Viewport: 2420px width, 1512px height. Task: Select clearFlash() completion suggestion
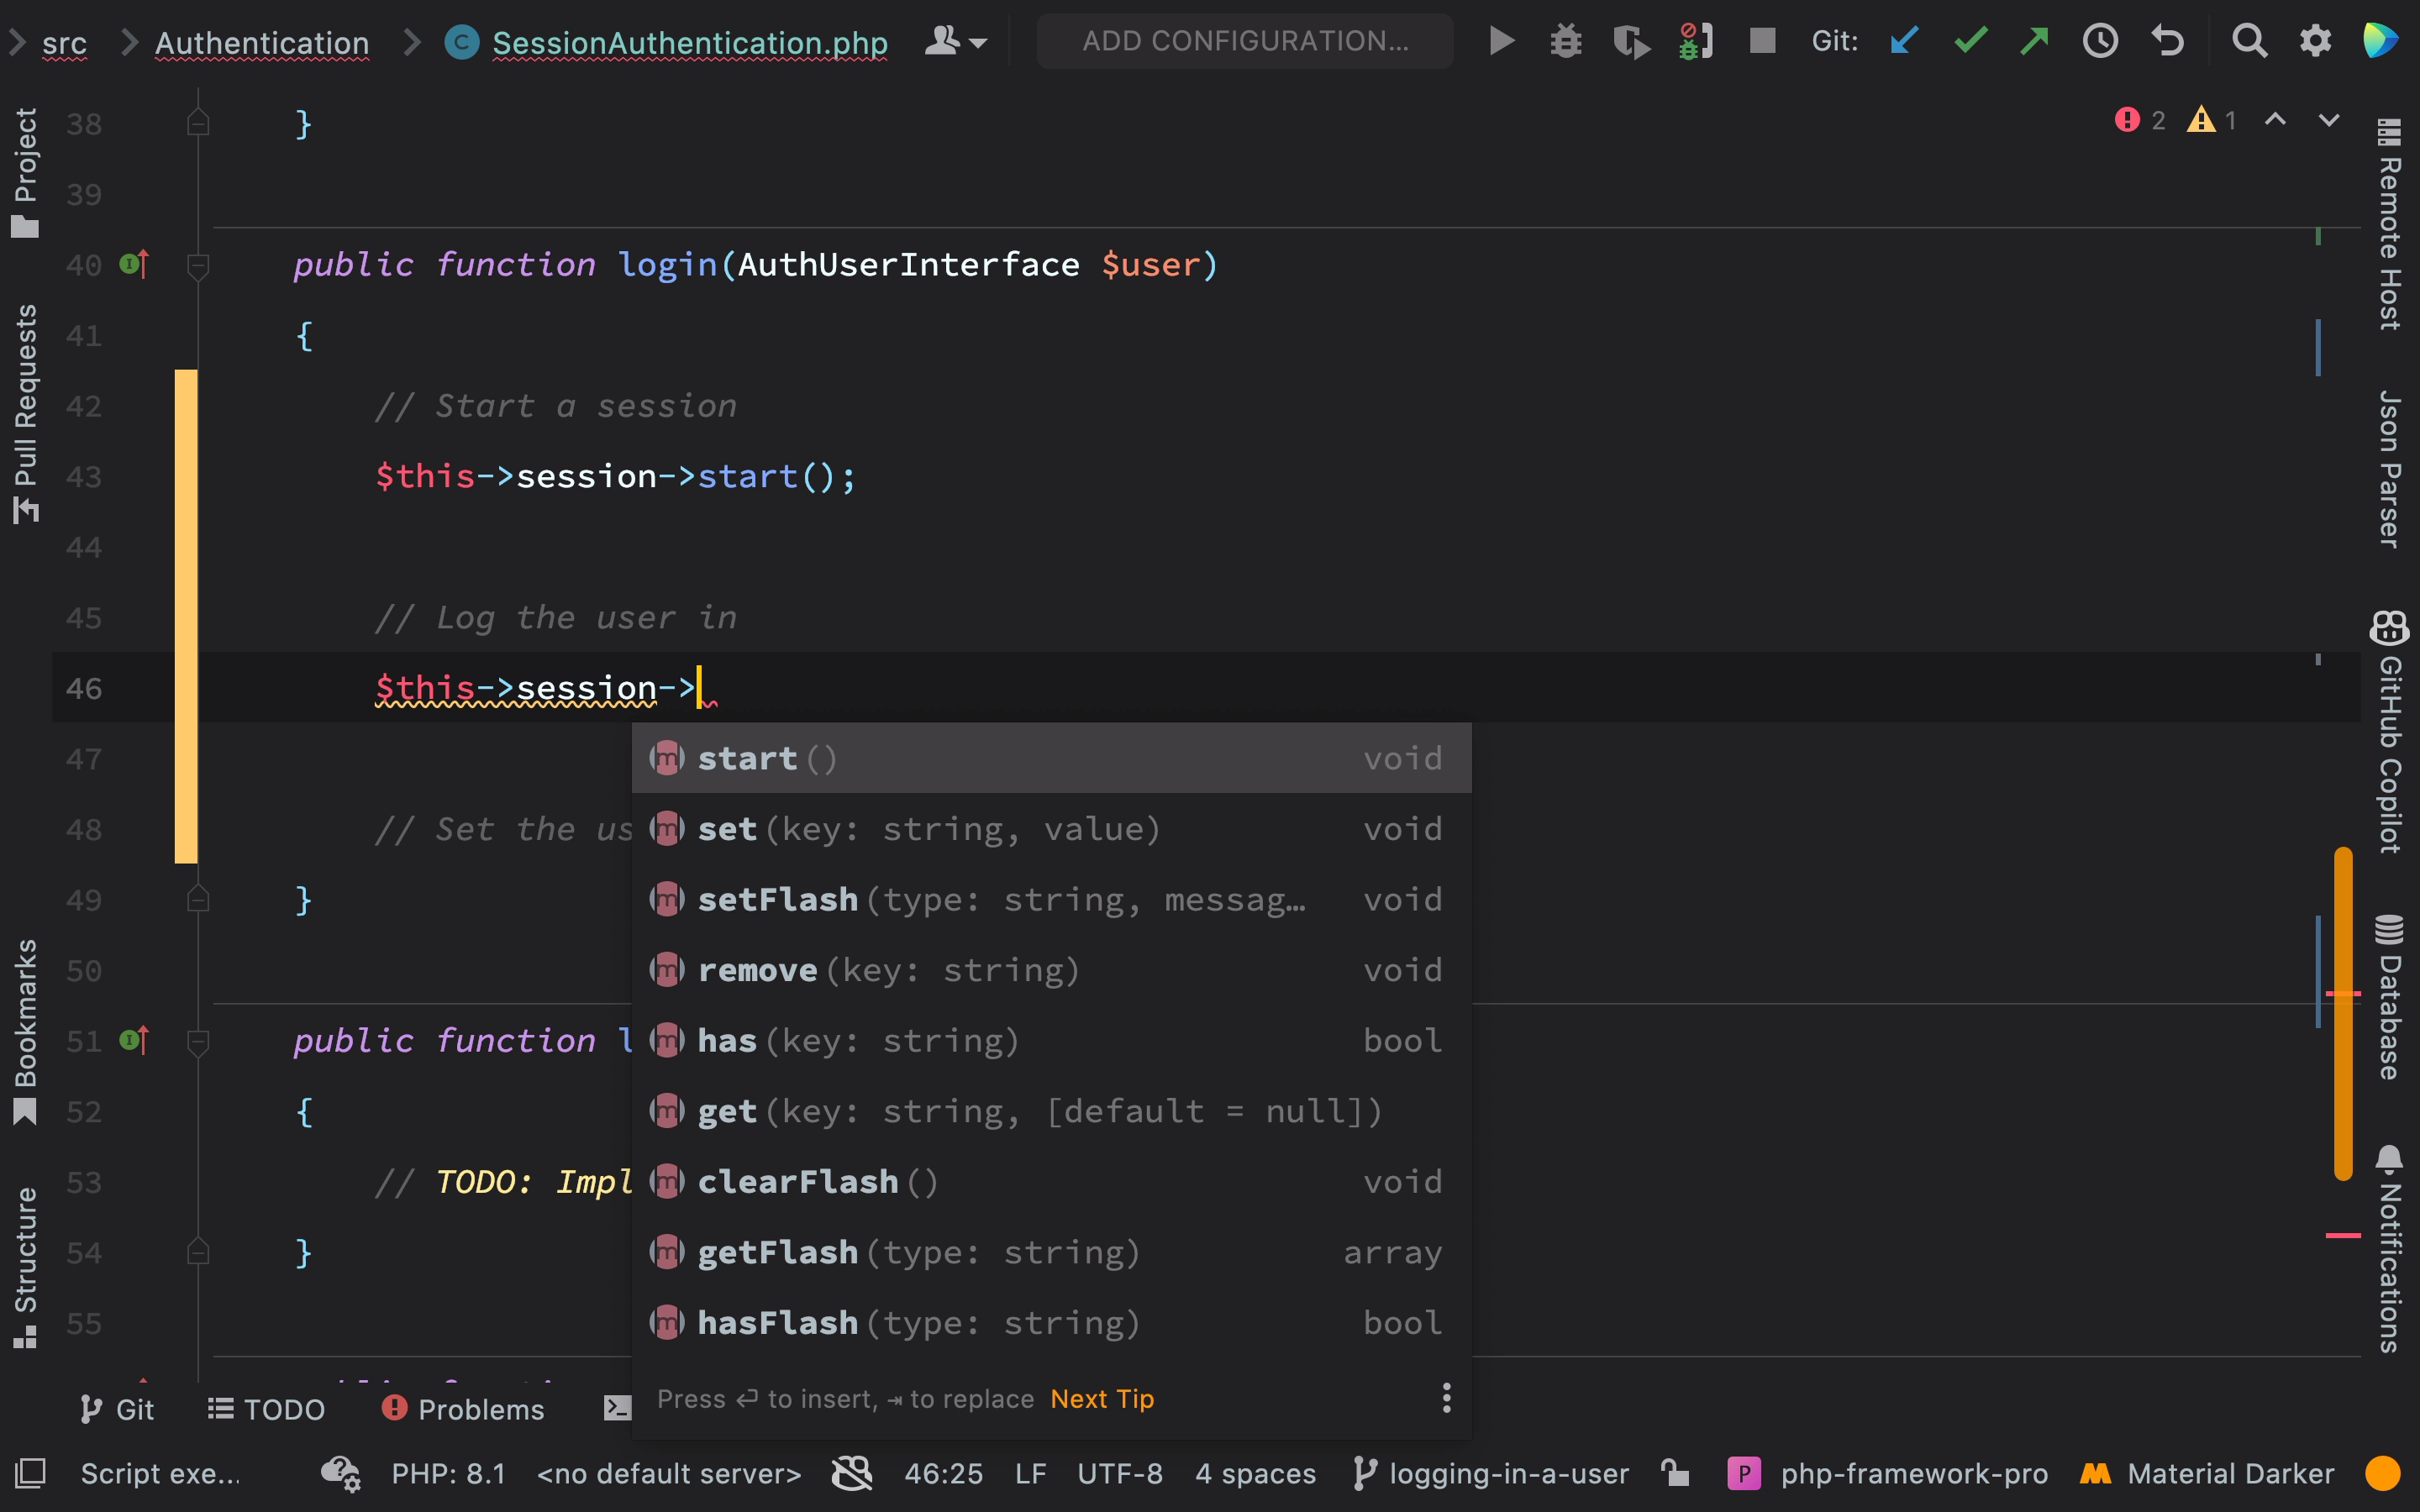(1051, 1181)
